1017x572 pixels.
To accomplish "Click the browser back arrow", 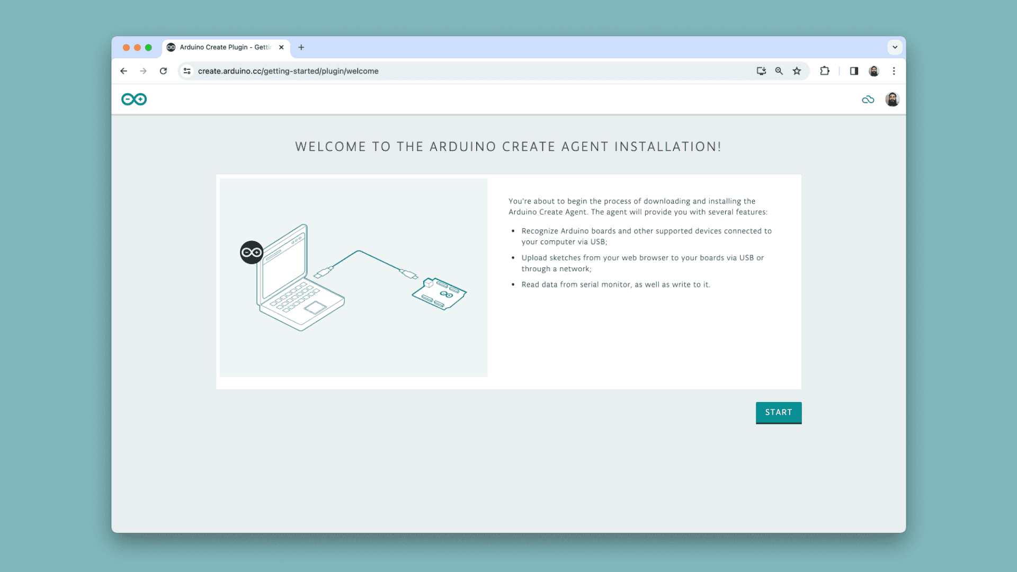I will point(123,71).
